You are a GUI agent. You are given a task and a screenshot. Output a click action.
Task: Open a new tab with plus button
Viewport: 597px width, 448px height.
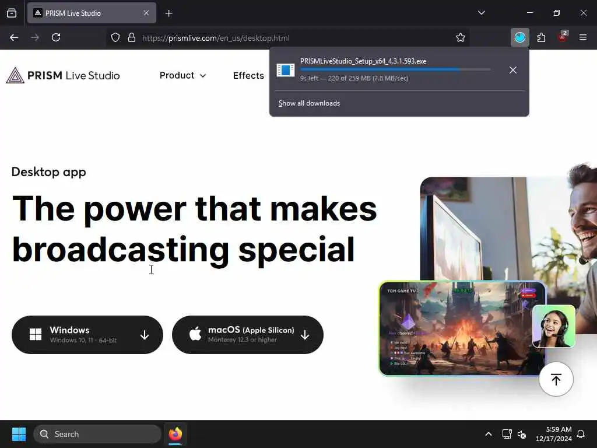point(169,13)
